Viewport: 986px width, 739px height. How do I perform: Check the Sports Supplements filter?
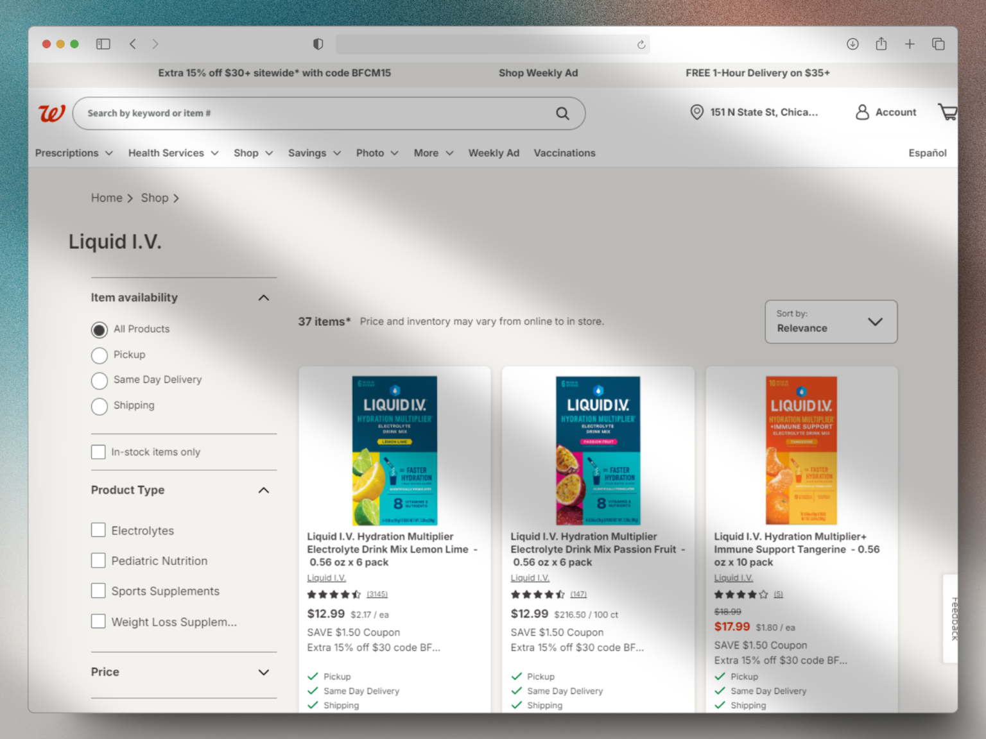(x=98, y=591)
